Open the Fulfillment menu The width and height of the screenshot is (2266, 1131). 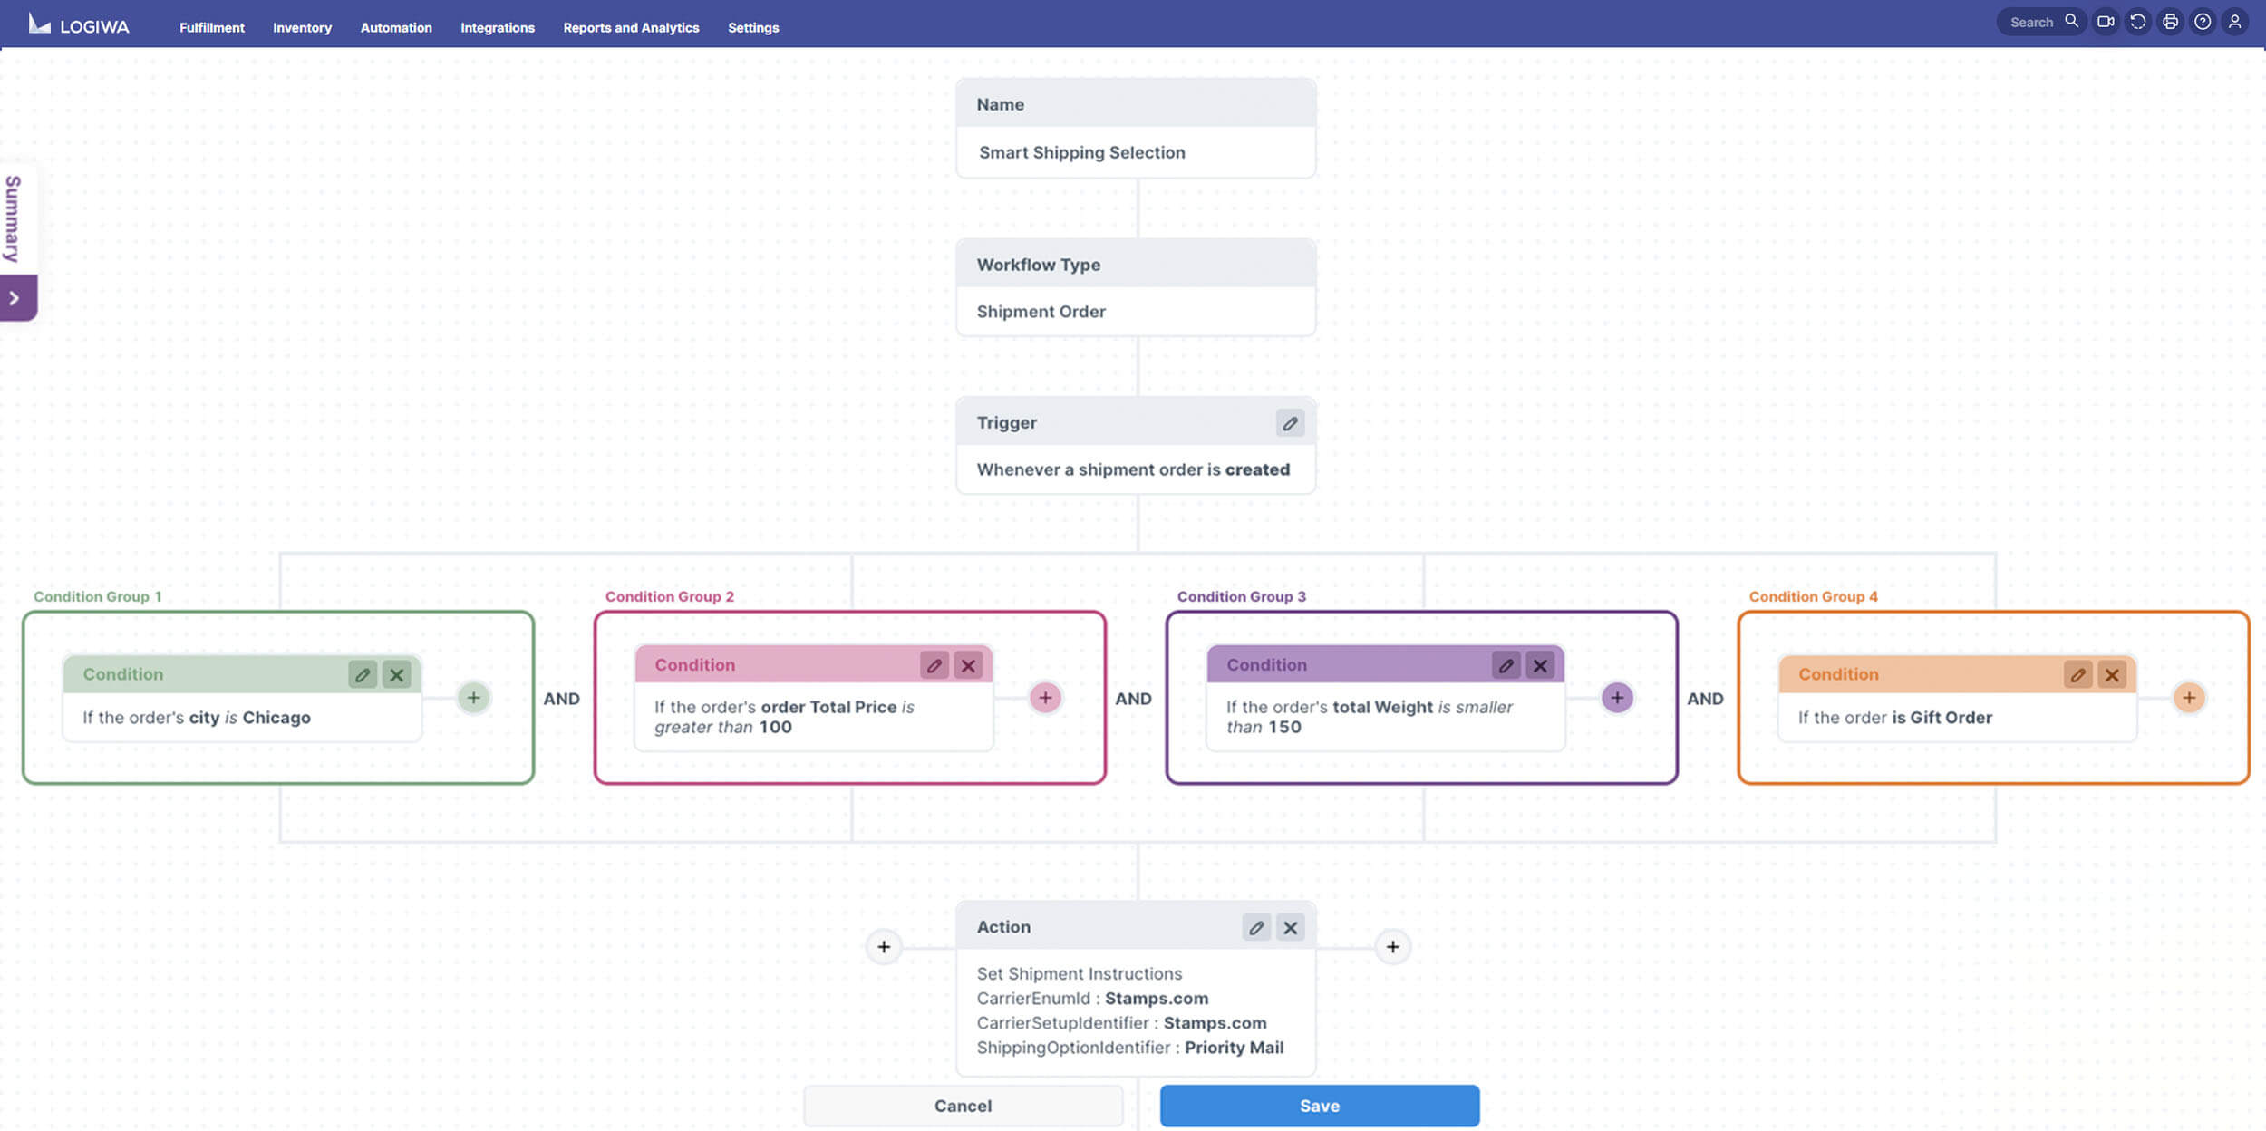pyautogui.click(x=211, y=28)
